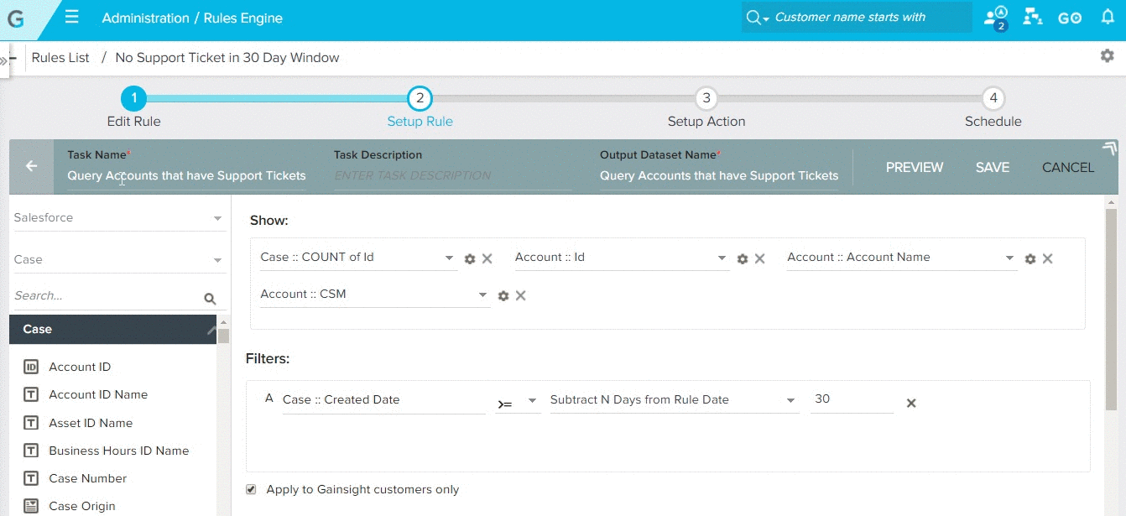Click the PREVIEW button
This screenshot has height=516, width=1126.
915,168
